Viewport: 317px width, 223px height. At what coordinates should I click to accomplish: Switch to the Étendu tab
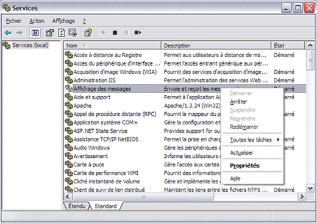(77, 206)
